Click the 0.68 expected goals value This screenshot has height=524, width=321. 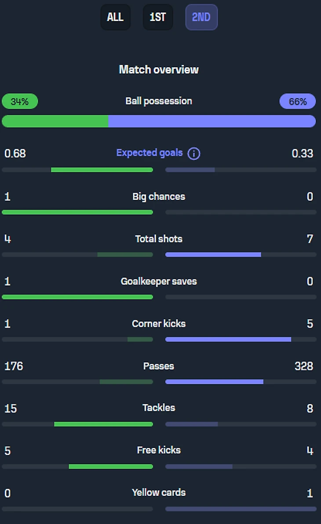click(x=15, y=153)
